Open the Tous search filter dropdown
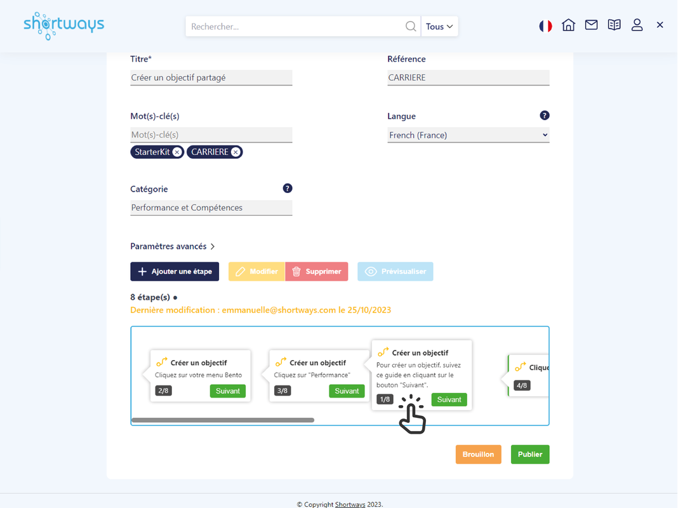 coord(439,27)
